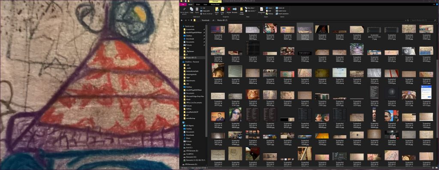Go up one folder level
The height and width of the screenshot is (170, 439).
tap(191, 20)
